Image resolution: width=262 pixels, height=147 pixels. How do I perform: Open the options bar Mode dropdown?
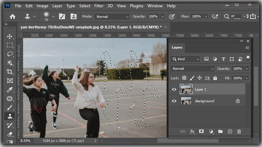(112, 17)
